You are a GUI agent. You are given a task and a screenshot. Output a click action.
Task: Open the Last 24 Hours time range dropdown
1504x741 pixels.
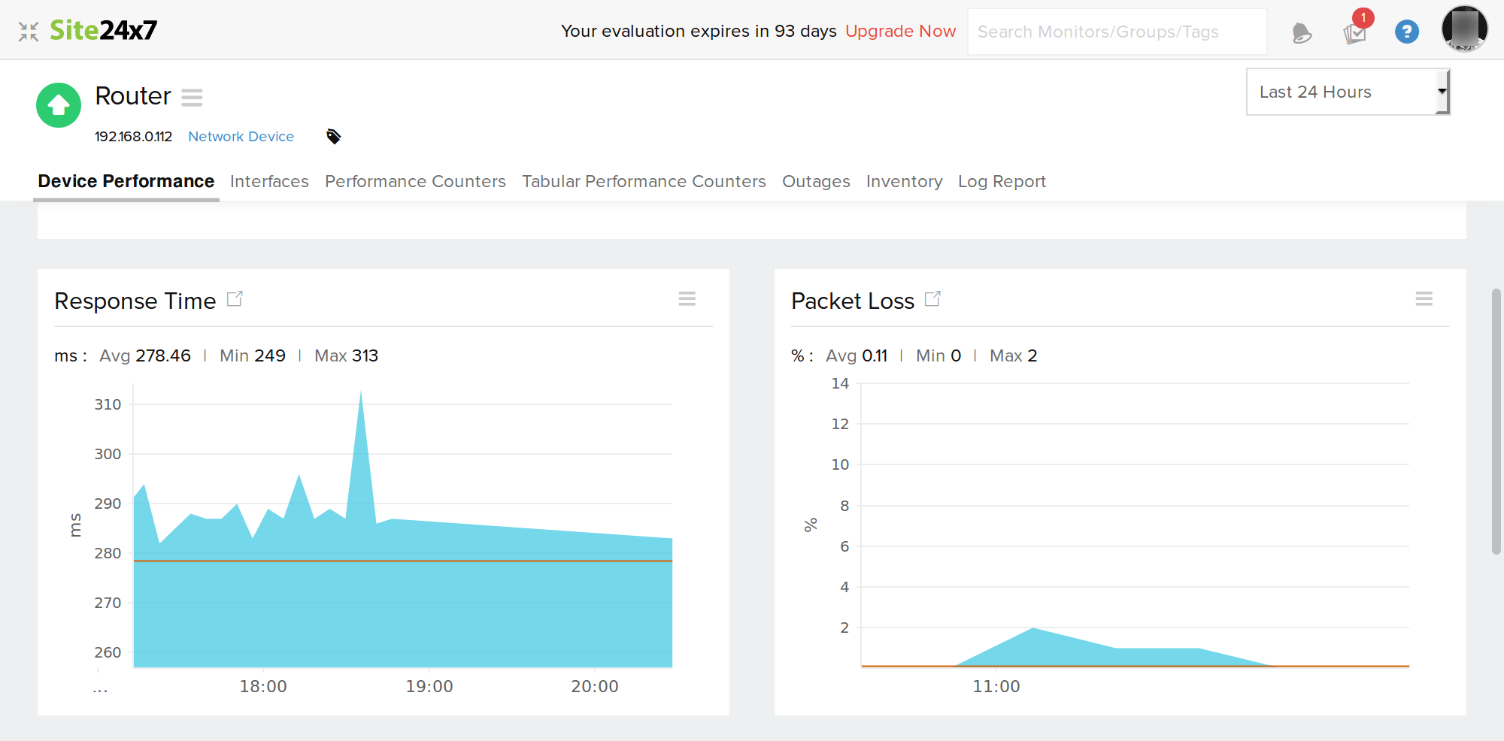(1347, 92)
